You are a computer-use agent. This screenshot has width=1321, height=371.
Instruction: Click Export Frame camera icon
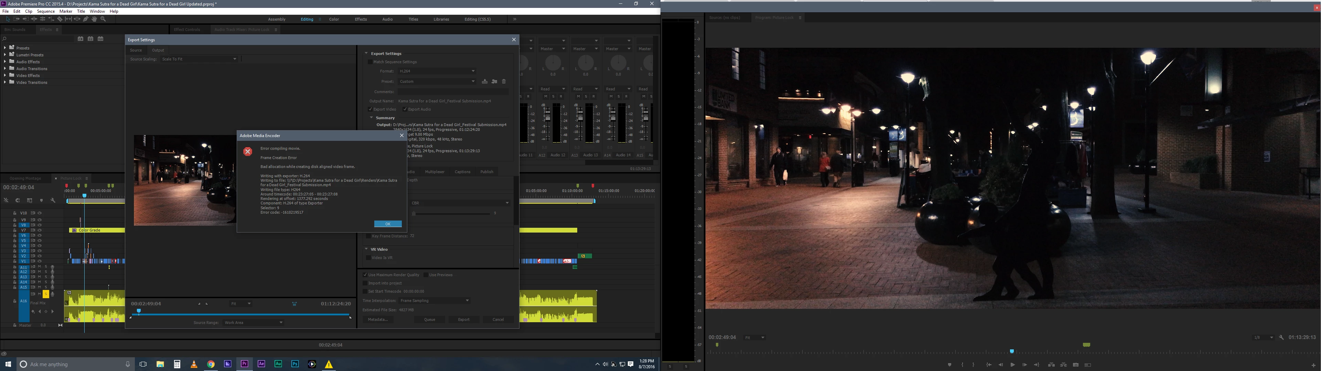click(1076, 365)
